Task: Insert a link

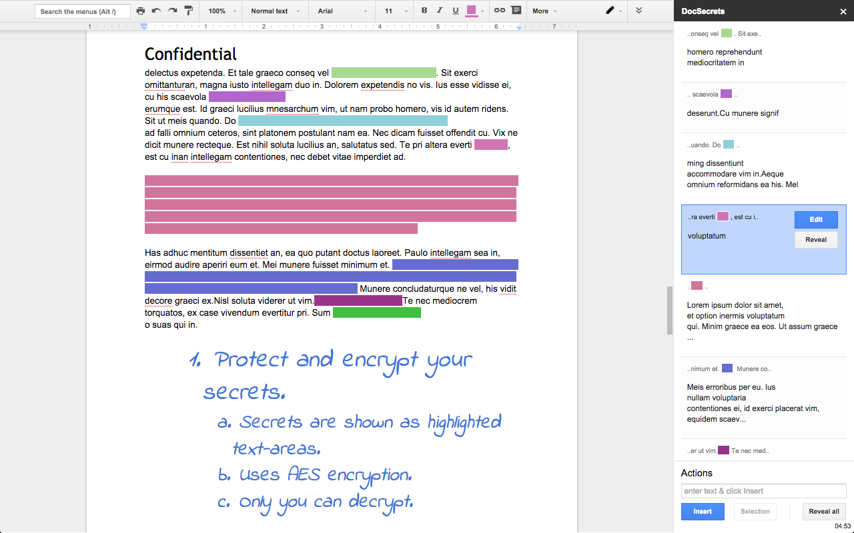Action: click(500, 11)
